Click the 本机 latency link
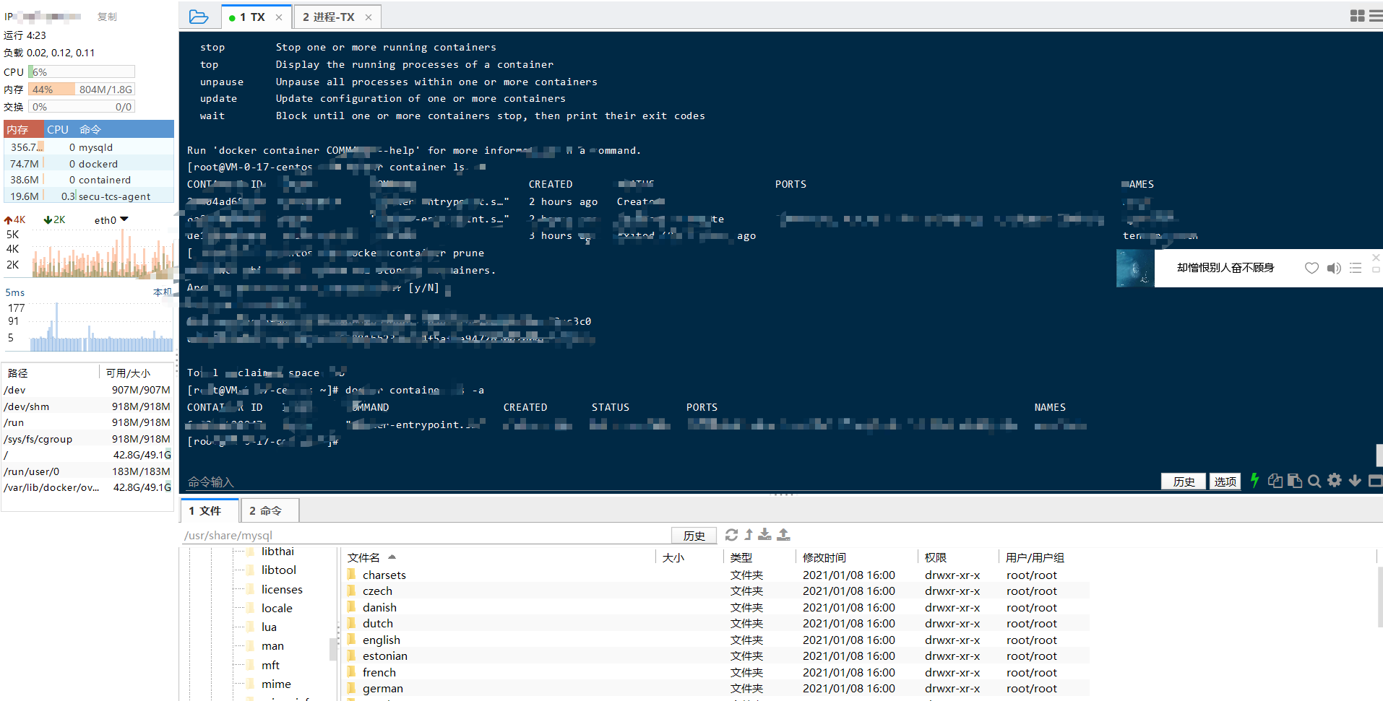Viewport: 1383px width, 701px height. (163, 292)
